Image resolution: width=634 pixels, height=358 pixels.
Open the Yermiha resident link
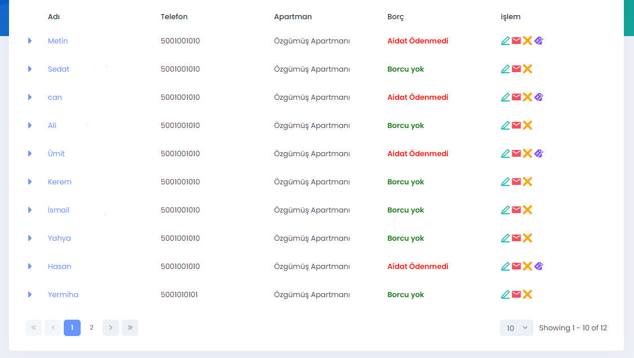(x=63, y=294)
